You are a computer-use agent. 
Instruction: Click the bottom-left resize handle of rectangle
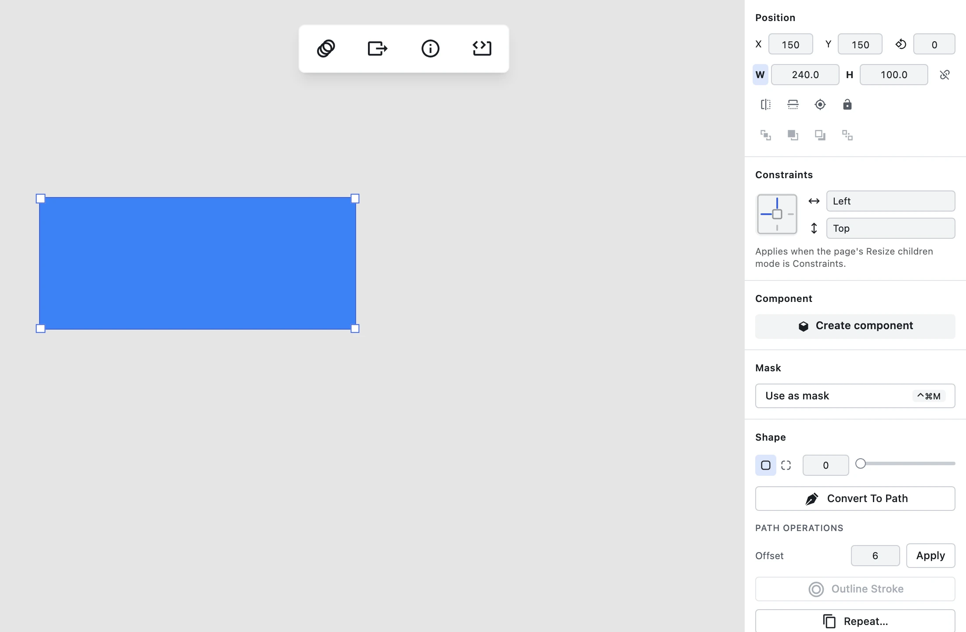coord(40,328)
